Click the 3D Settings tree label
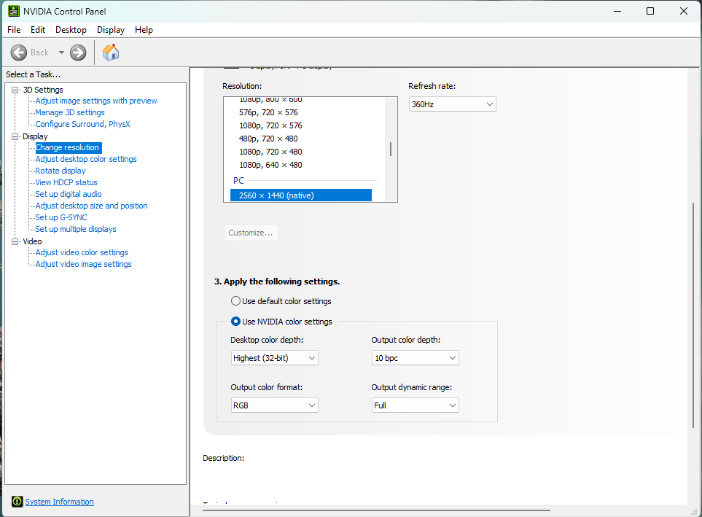The width and height of the screenshot is (702, 517). [43, 90]
